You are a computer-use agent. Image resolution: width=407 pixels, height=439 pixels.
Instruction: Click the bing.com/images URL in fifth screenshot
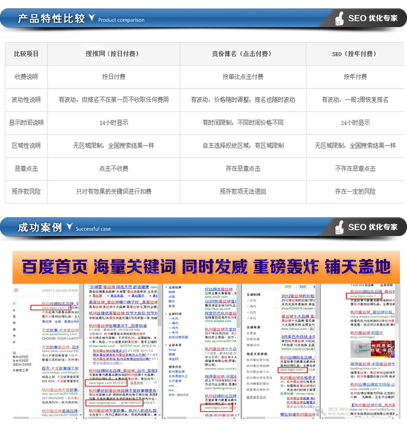pyautogui.click(x=363, y=337)
